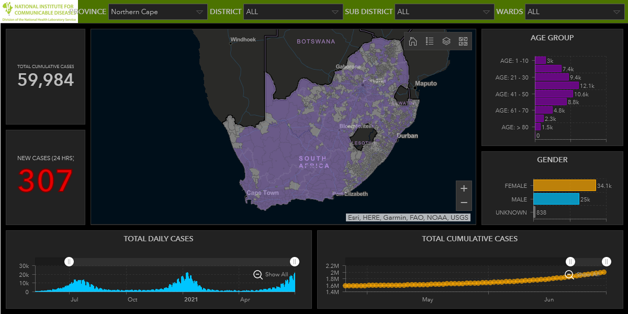Click right handle of daily cases range slider
Image resolution: width=628 pixels, height=314 pixels.
coord(295,262)
